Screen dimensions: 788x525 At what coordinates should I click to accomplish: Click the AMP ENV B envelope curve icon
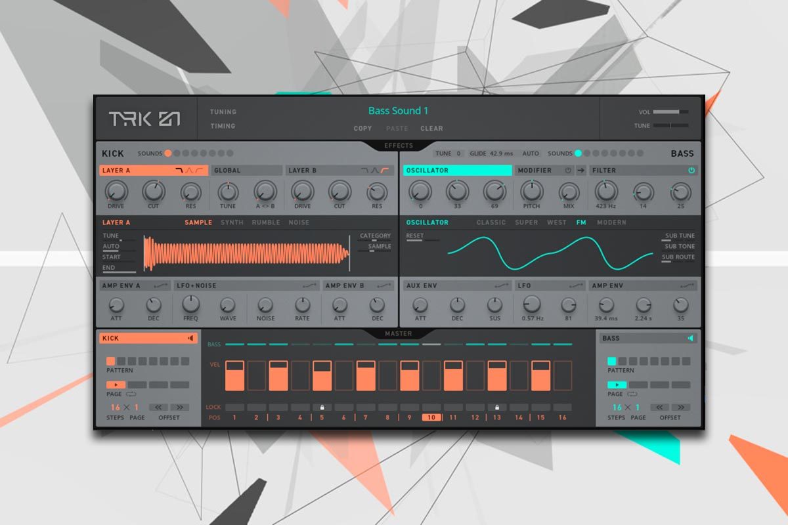tap(385, 285)
